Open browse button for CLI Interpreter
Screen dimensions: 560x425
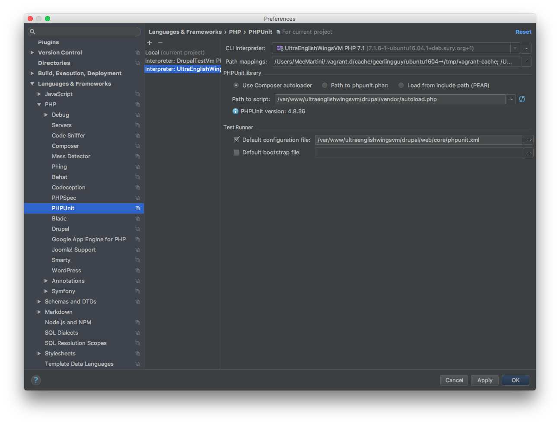pos(526,48)
